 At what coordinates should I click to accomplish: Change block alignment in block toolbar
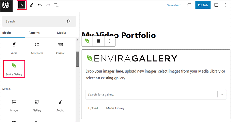(x=99, y=41)
